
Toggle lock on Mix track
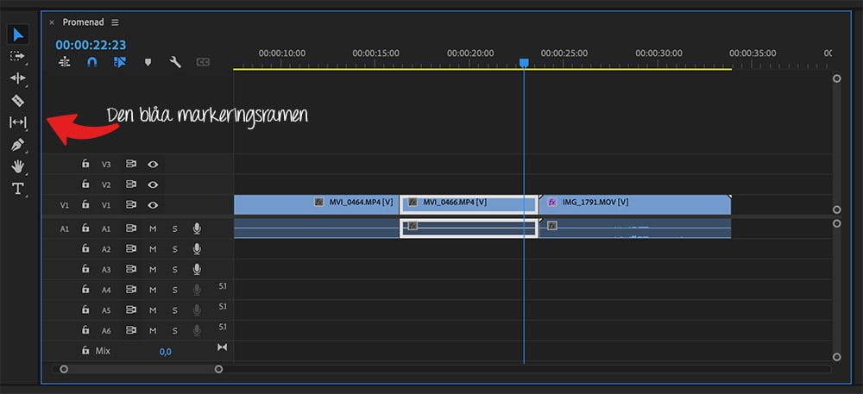(85, 350)
